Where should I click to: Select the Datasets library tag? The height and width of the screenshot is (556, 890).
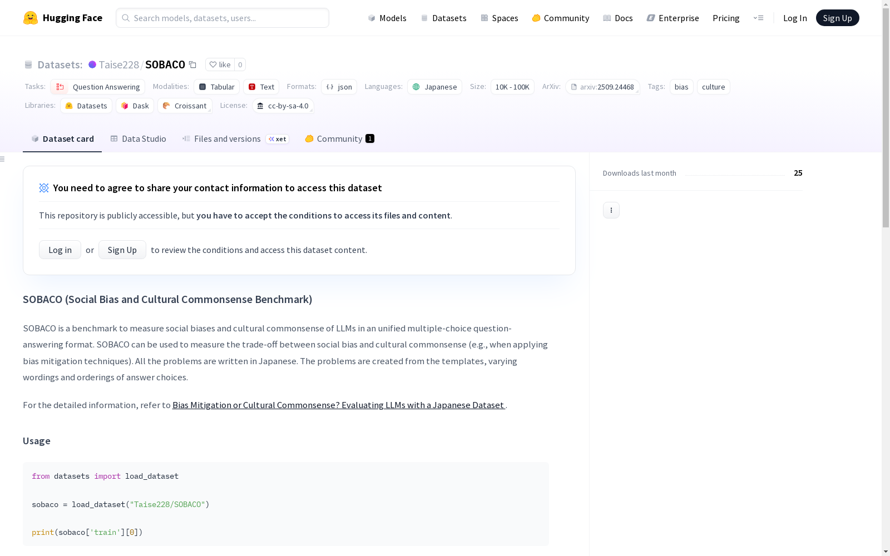click(86, 106)
